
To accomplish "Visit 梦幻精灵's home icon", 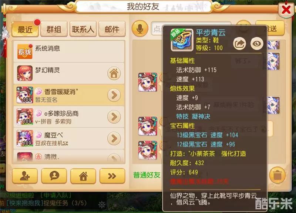I will pyautogui.click(x=114, y=73).
